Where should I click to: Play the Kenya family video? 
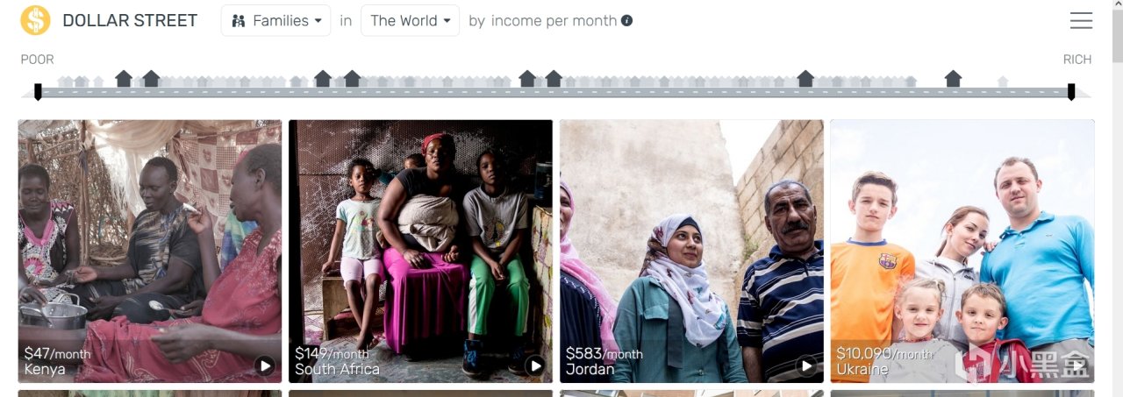[264, 365]
